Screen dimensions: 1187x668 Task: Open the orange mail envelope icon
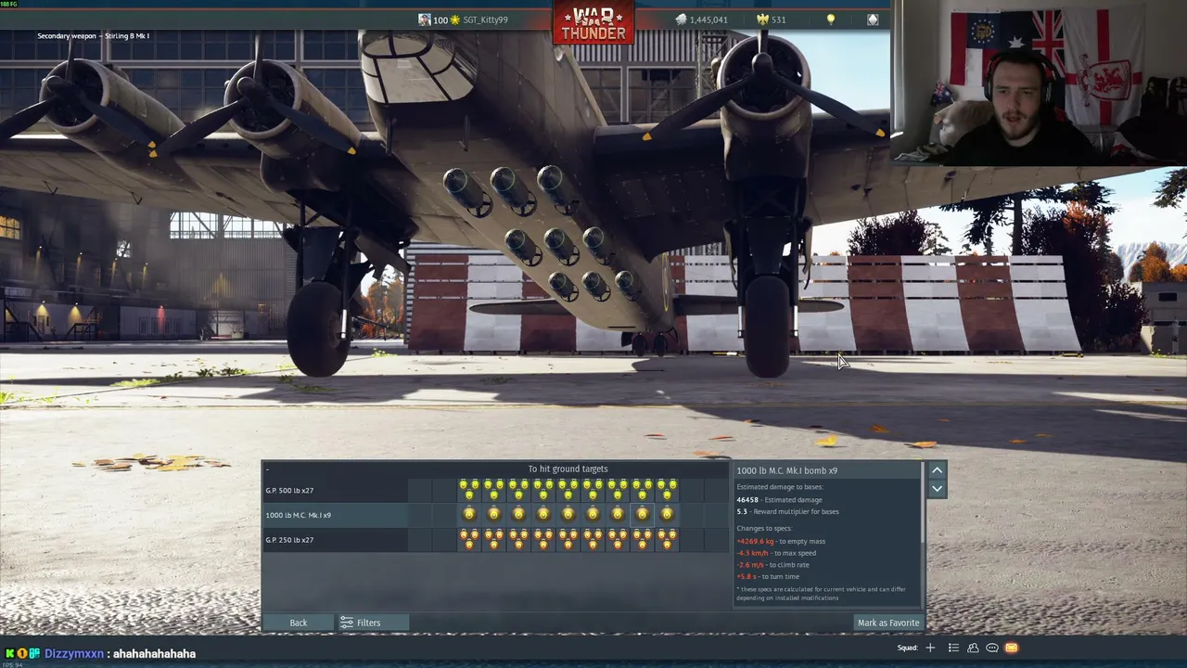1012,648
